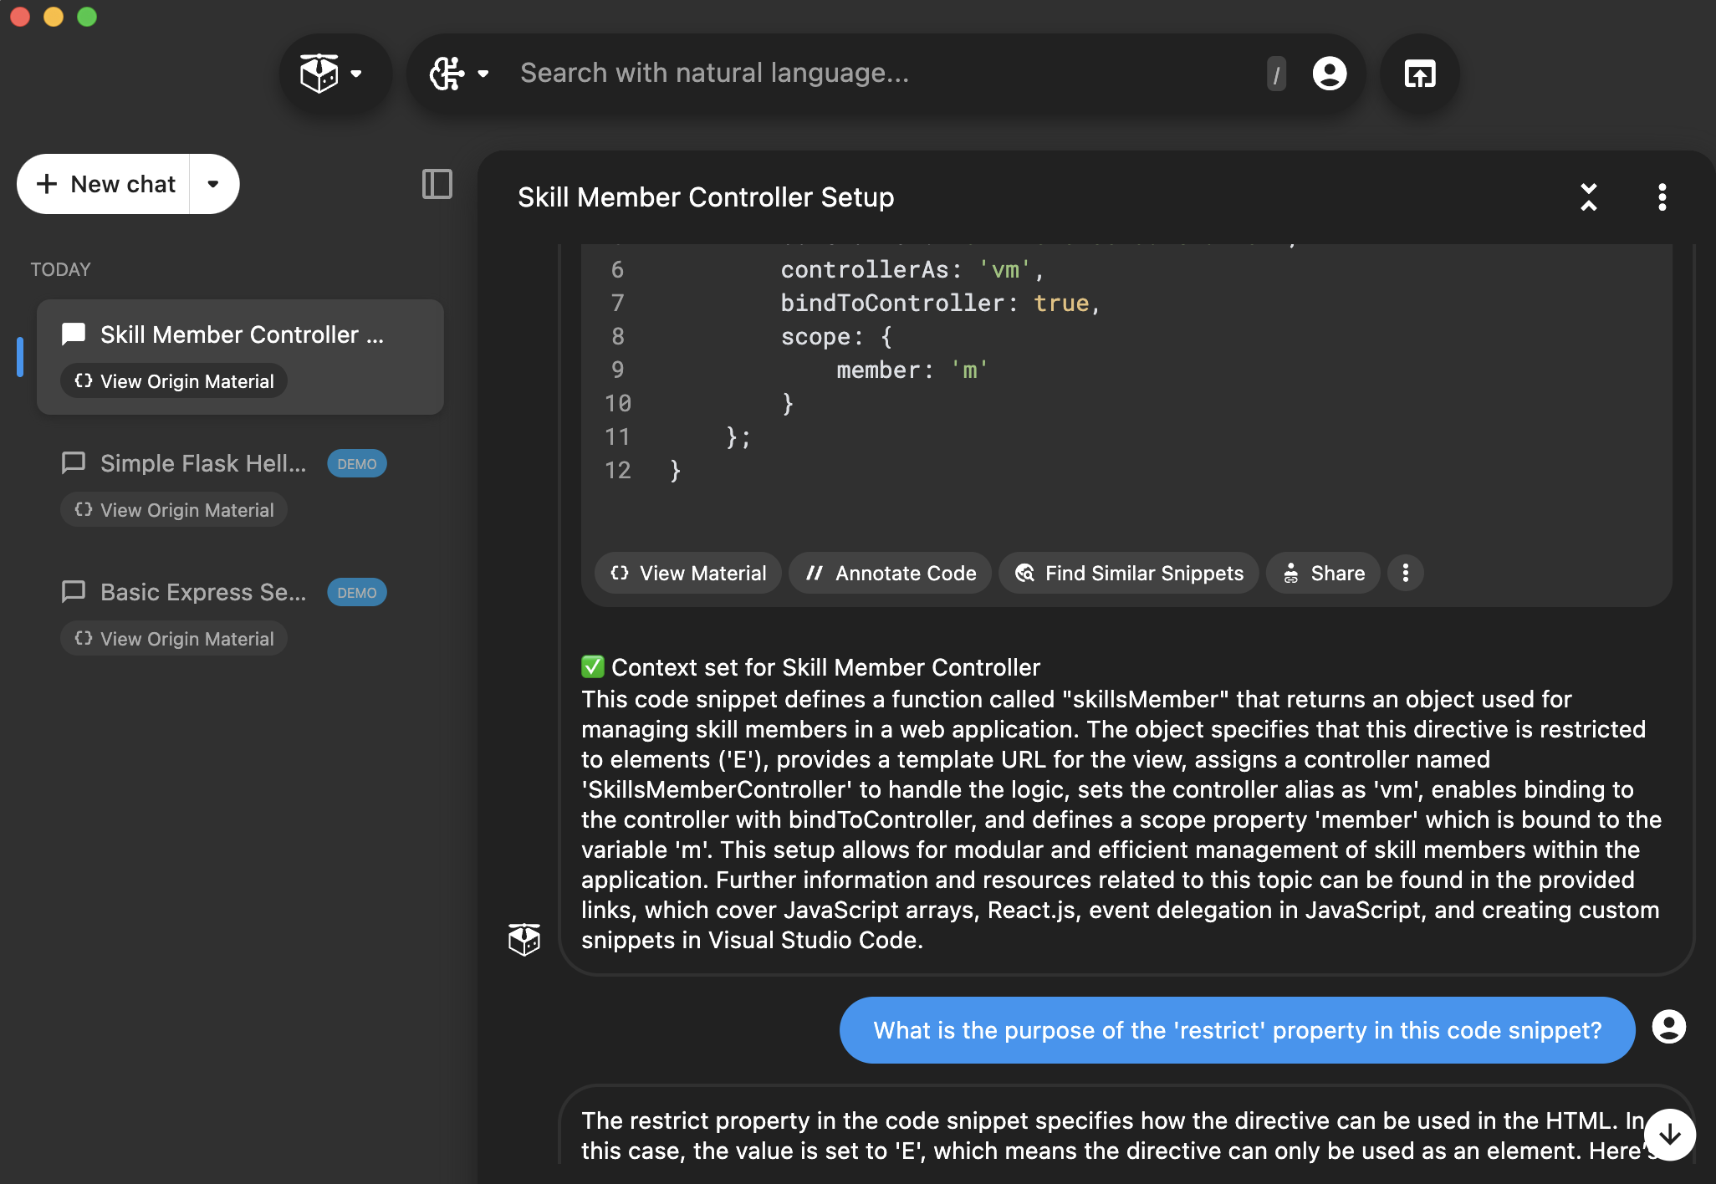Expand the Copilot brain dropdown caret
This screenshot has height=1184, width=1716.
(483, 74)
